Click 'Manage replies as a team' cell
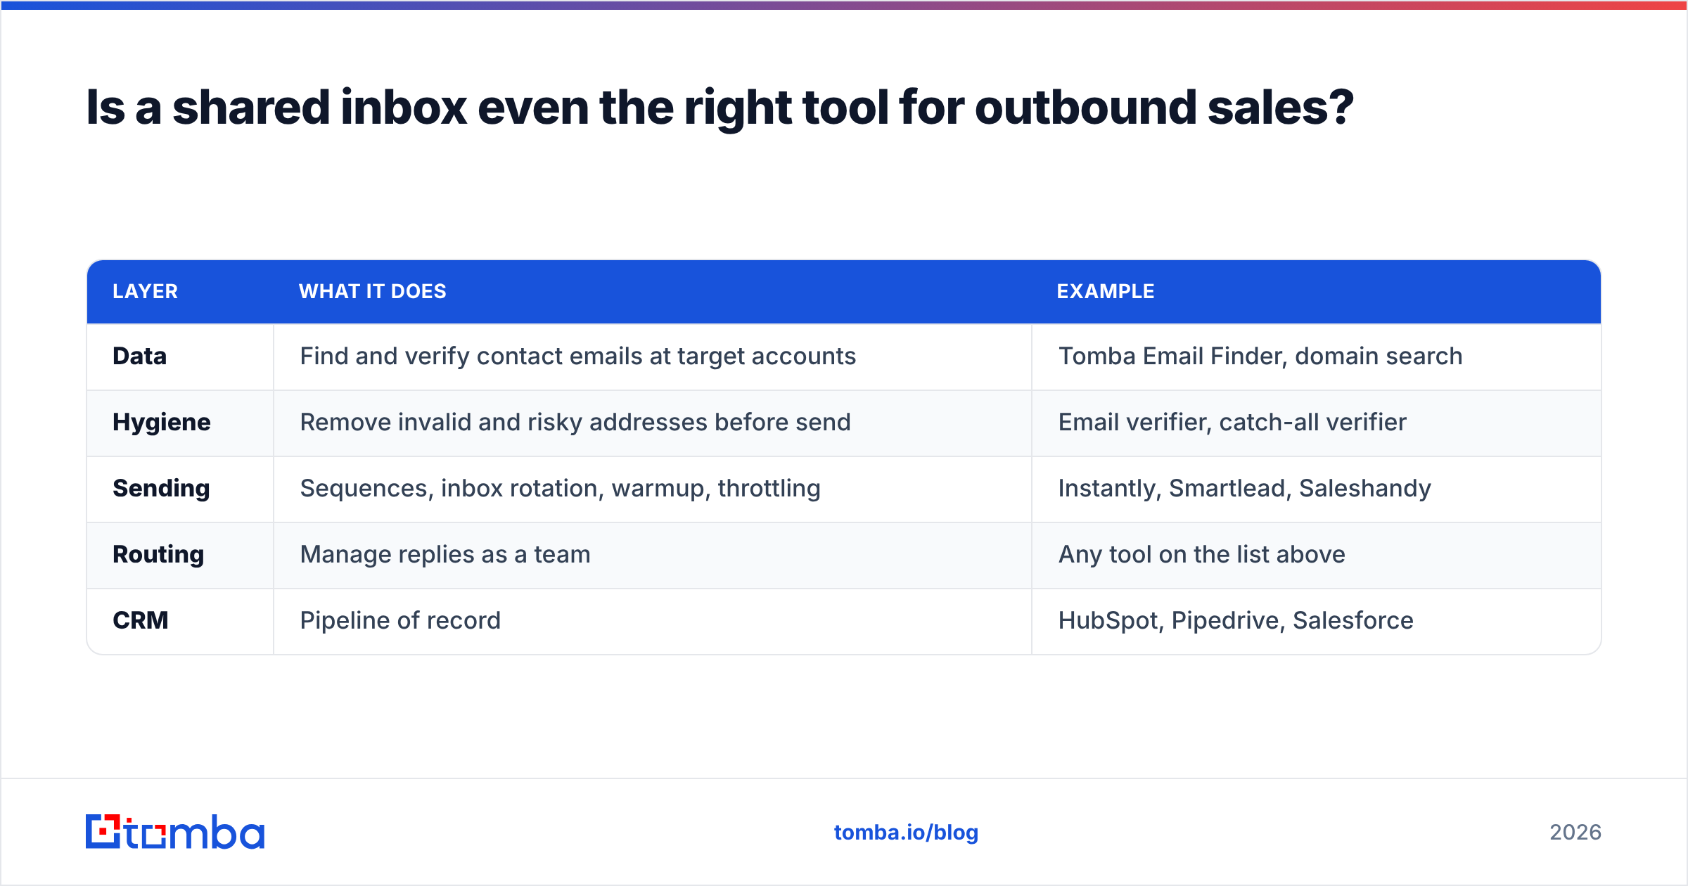1688x886 pixels. coord(653,555)
